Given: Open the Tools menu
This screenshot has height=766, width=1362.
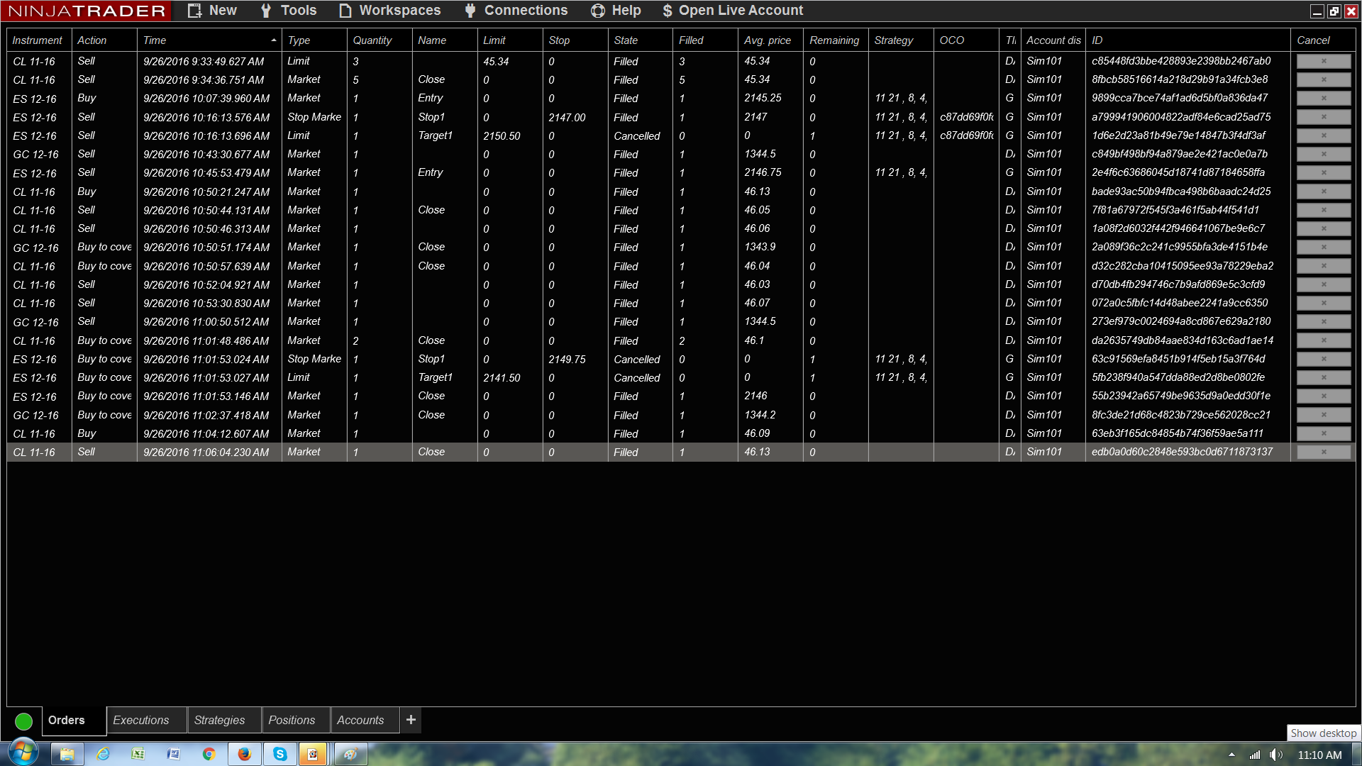Looking at the screenshot, I should (288, 11).
